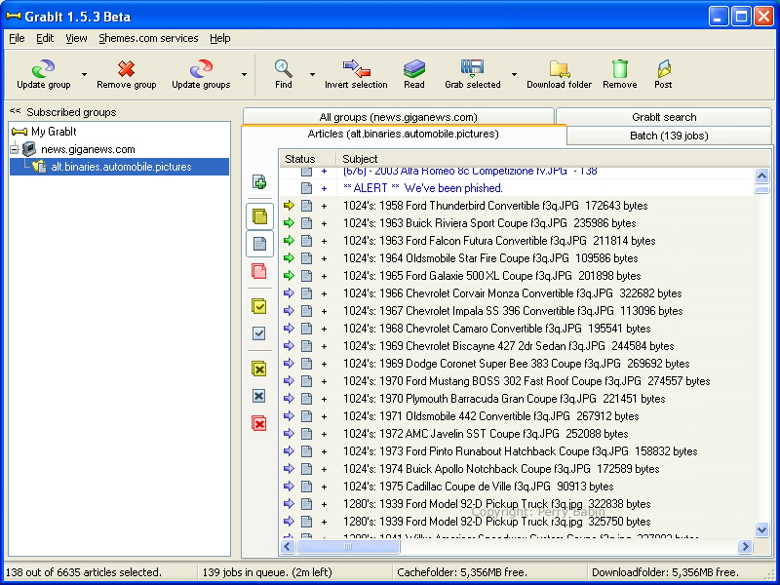
Task: Click the Remove trash can icon
Action: pyautogui.click(x=620, y=68)
